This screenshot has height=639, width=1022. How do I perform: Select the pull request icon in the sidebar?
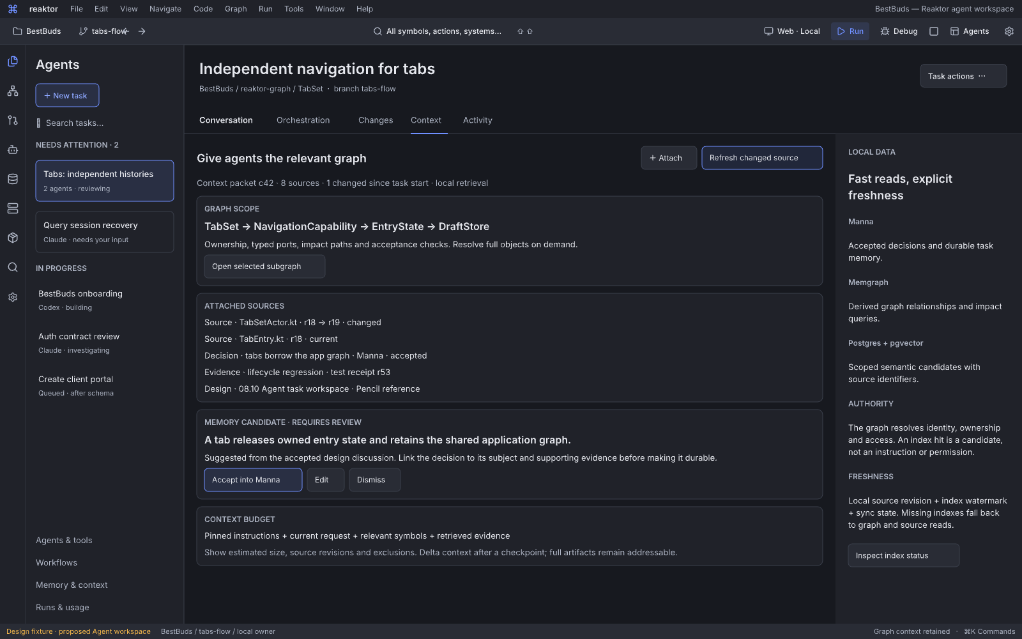(x=13, y=120)
